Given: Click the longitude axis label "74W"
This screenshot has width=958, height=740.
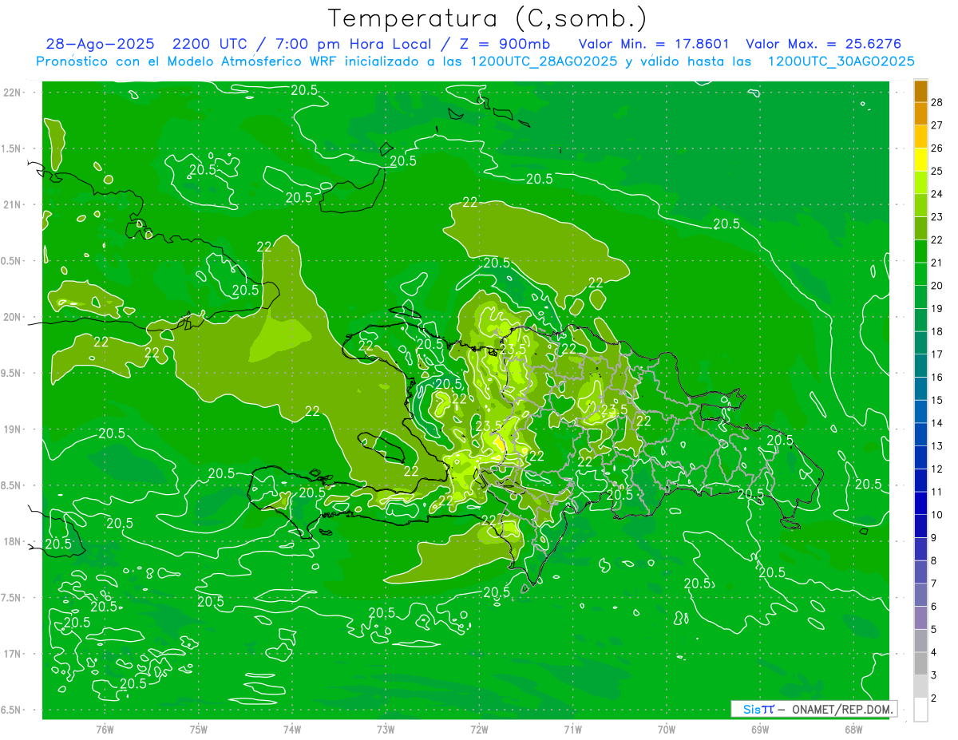Looking at the screenshot, I should pos(292,730).
